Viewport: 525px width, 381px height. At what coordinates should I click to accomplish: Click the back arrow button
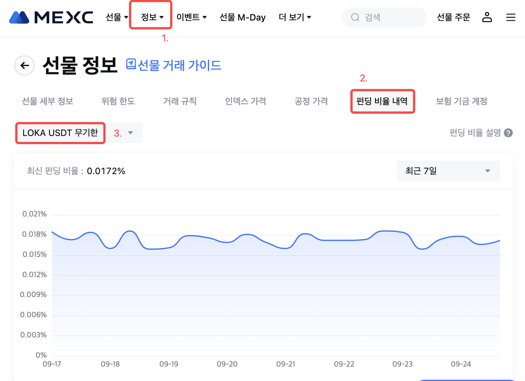click(24, 65)
